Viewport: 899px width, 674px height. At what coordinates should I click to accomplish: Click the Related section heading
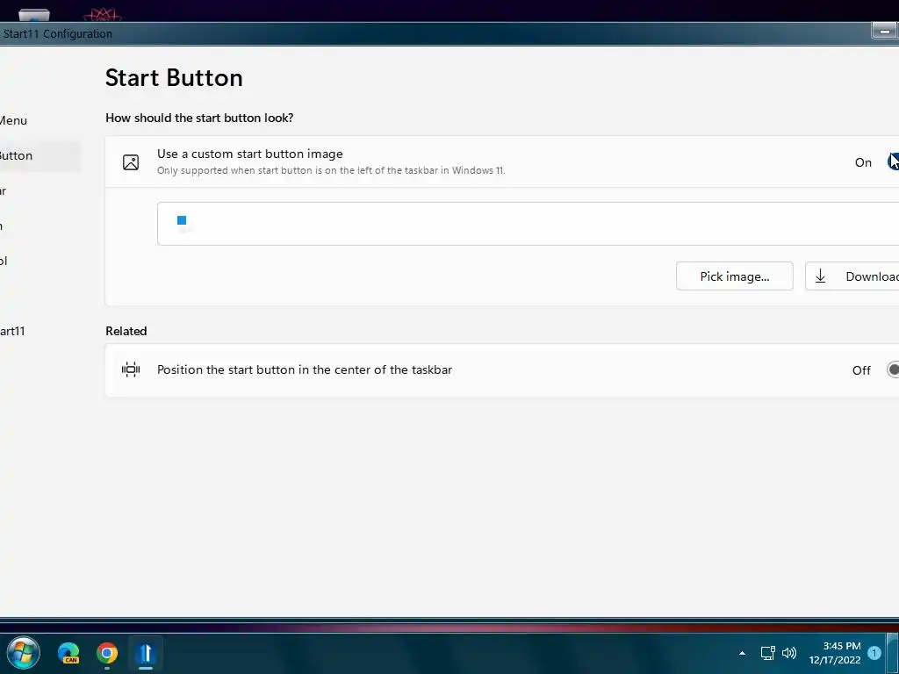pyautogui.click(x=126, y=331)
